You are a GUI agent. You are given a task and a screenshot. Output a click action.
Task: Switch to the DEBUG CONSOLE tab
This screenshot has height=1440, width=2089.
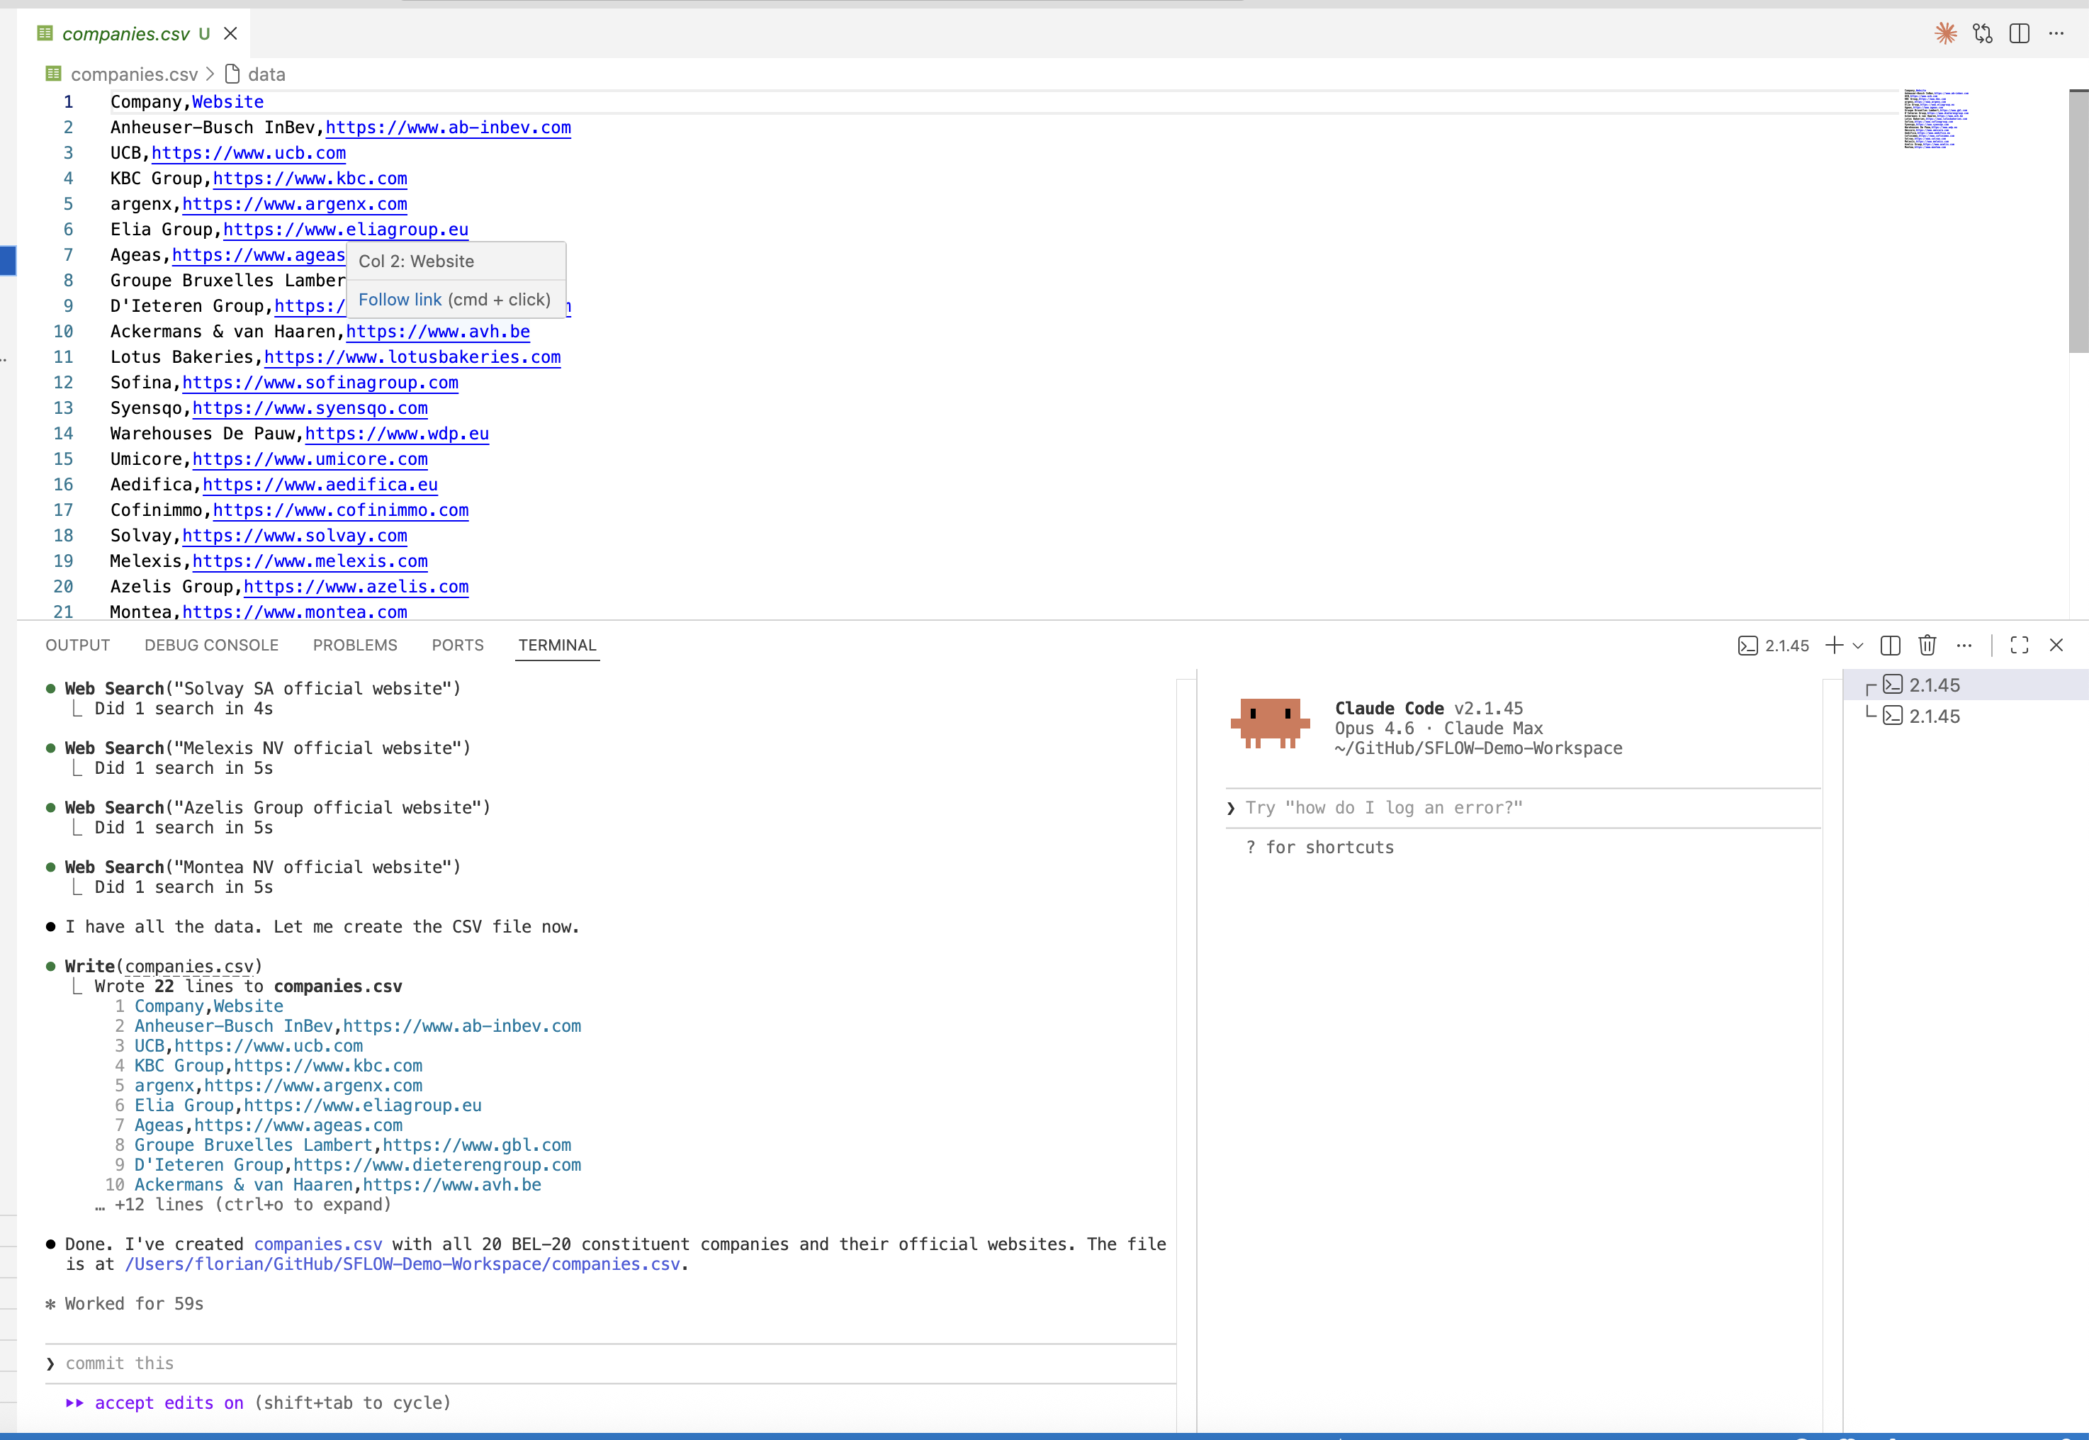(x=211, y=644)
